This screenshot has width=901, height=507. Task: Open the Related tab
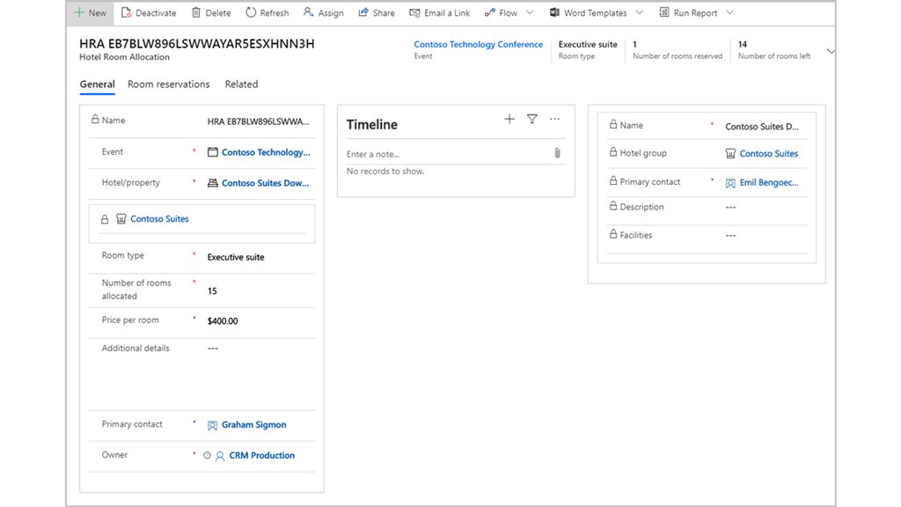pyautogui.click(x=241, y=84)
